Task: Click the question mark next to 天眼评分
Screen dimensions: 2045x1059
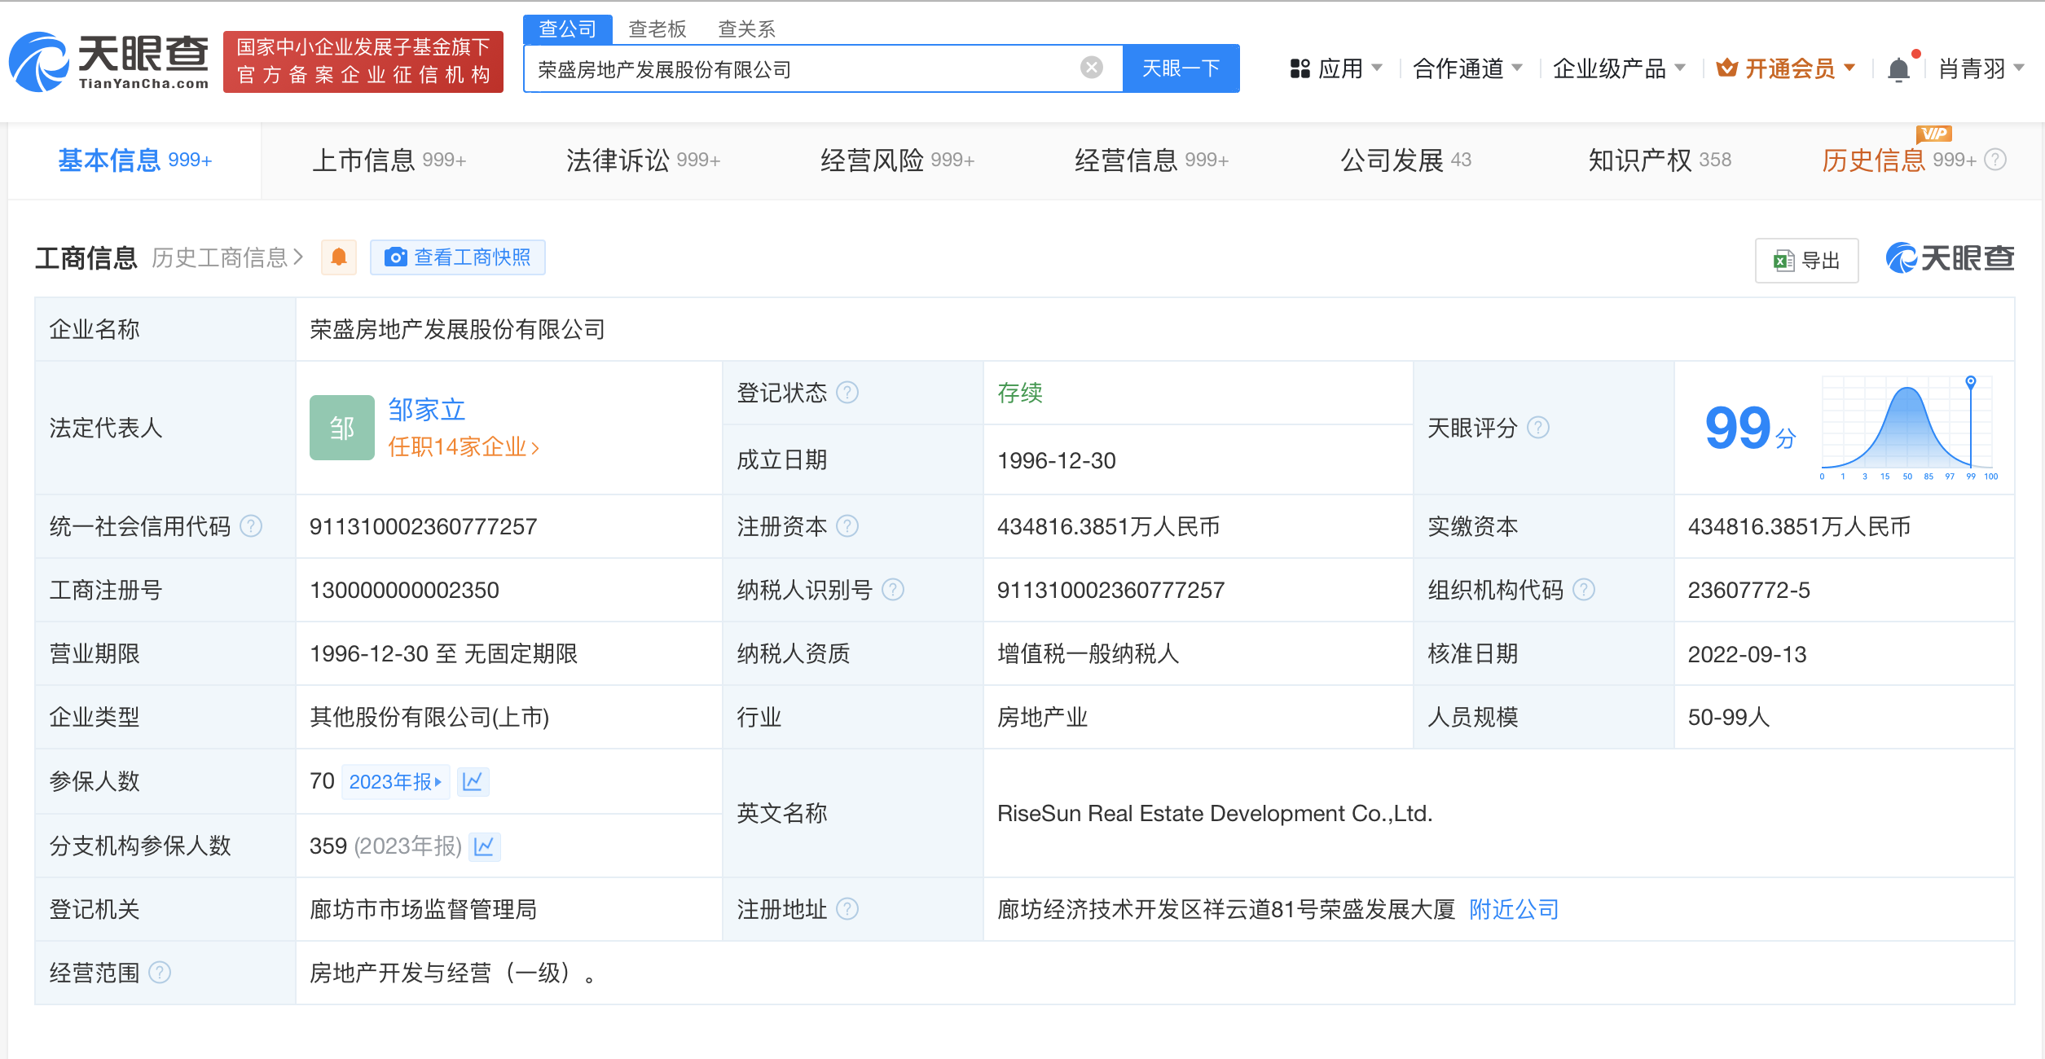Action: tap(1538, 428)
